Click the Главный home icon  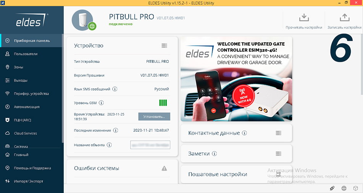click(7, 155)
